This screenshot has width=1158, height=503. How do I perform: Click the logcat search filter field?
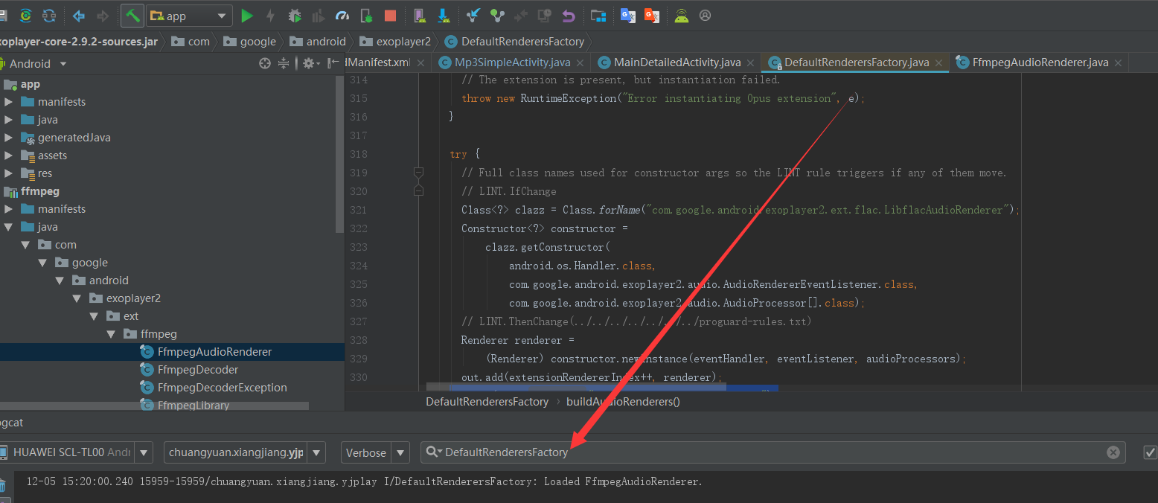click(x=774, y=452)
